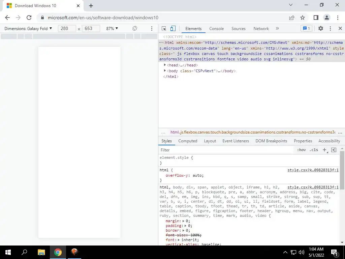This screenshot has width=345, height=259.
Task: Open the Dimensions Galaxy Fold dropdown
Action: 28,28
